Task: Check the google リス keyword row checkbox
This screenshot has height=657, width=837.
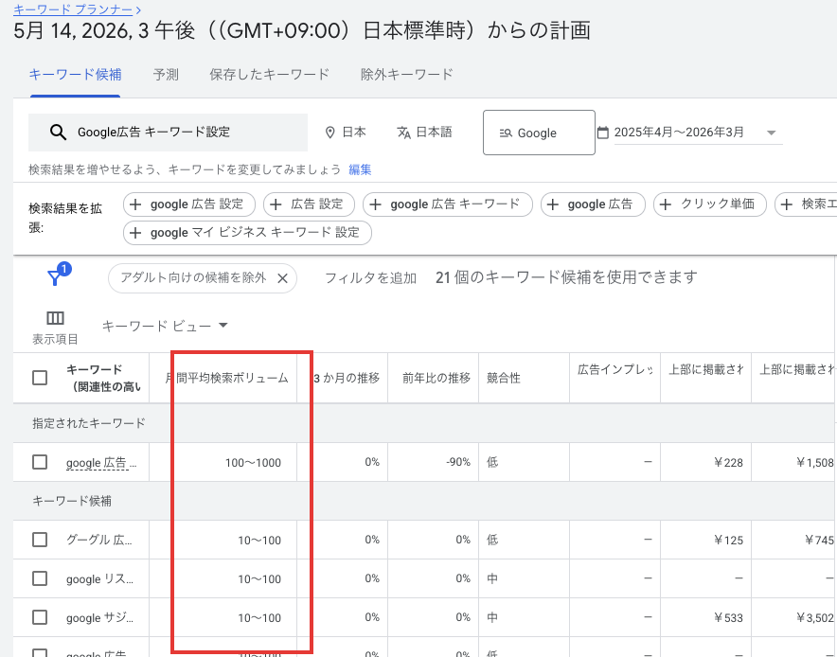Action: (40, 578)
